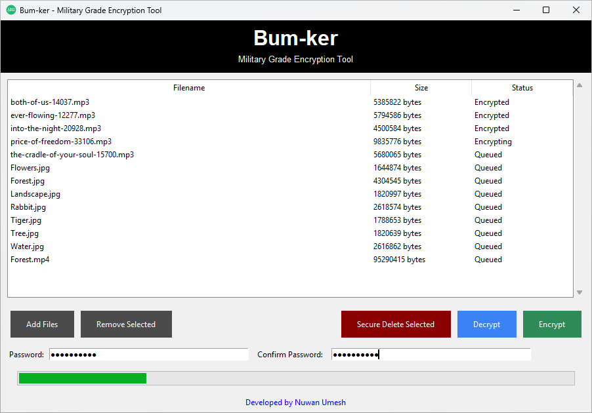Click the Bum-ker app icon in title bar

click(x=11, y=10)
